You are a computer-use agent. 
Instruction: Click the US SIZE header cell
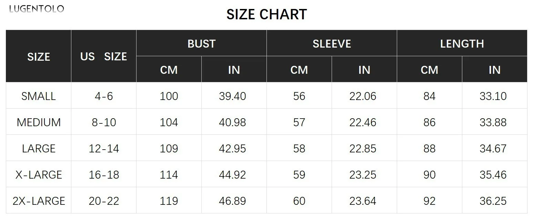pyautogui.click(x=103, y=57)
